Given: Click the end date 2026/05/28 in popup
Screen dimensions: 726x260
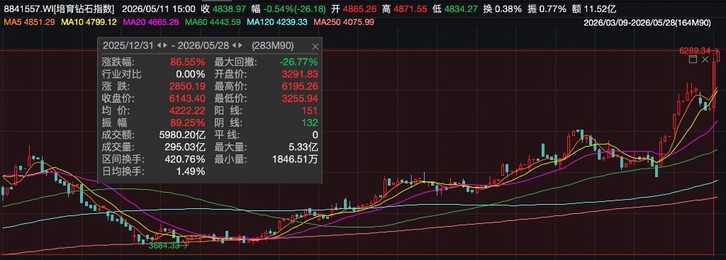Looking at the screenshot, I should click(203, 46).
